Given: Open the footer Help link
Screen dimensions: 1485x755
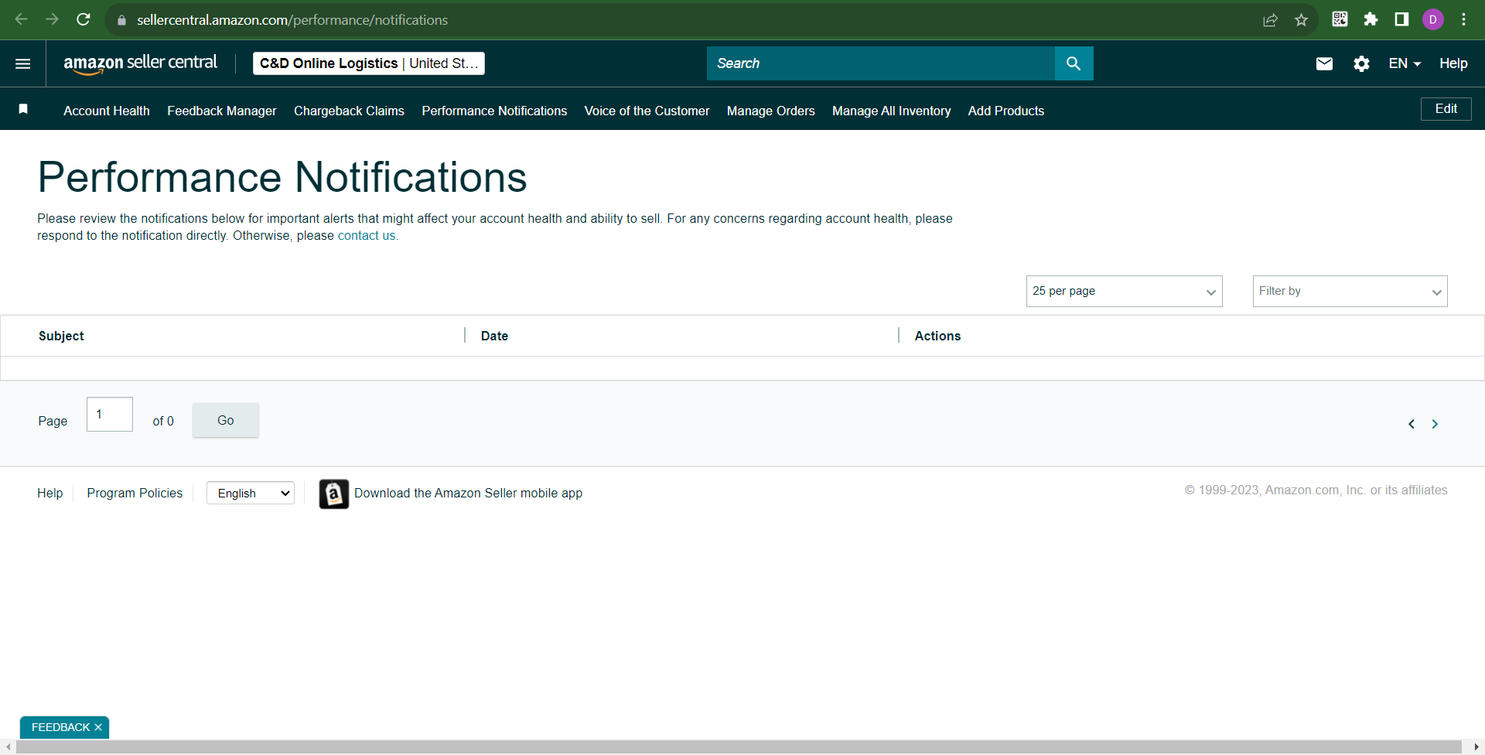Looking at the screenshot, I should pyautogui.click(x=50, y=494).
